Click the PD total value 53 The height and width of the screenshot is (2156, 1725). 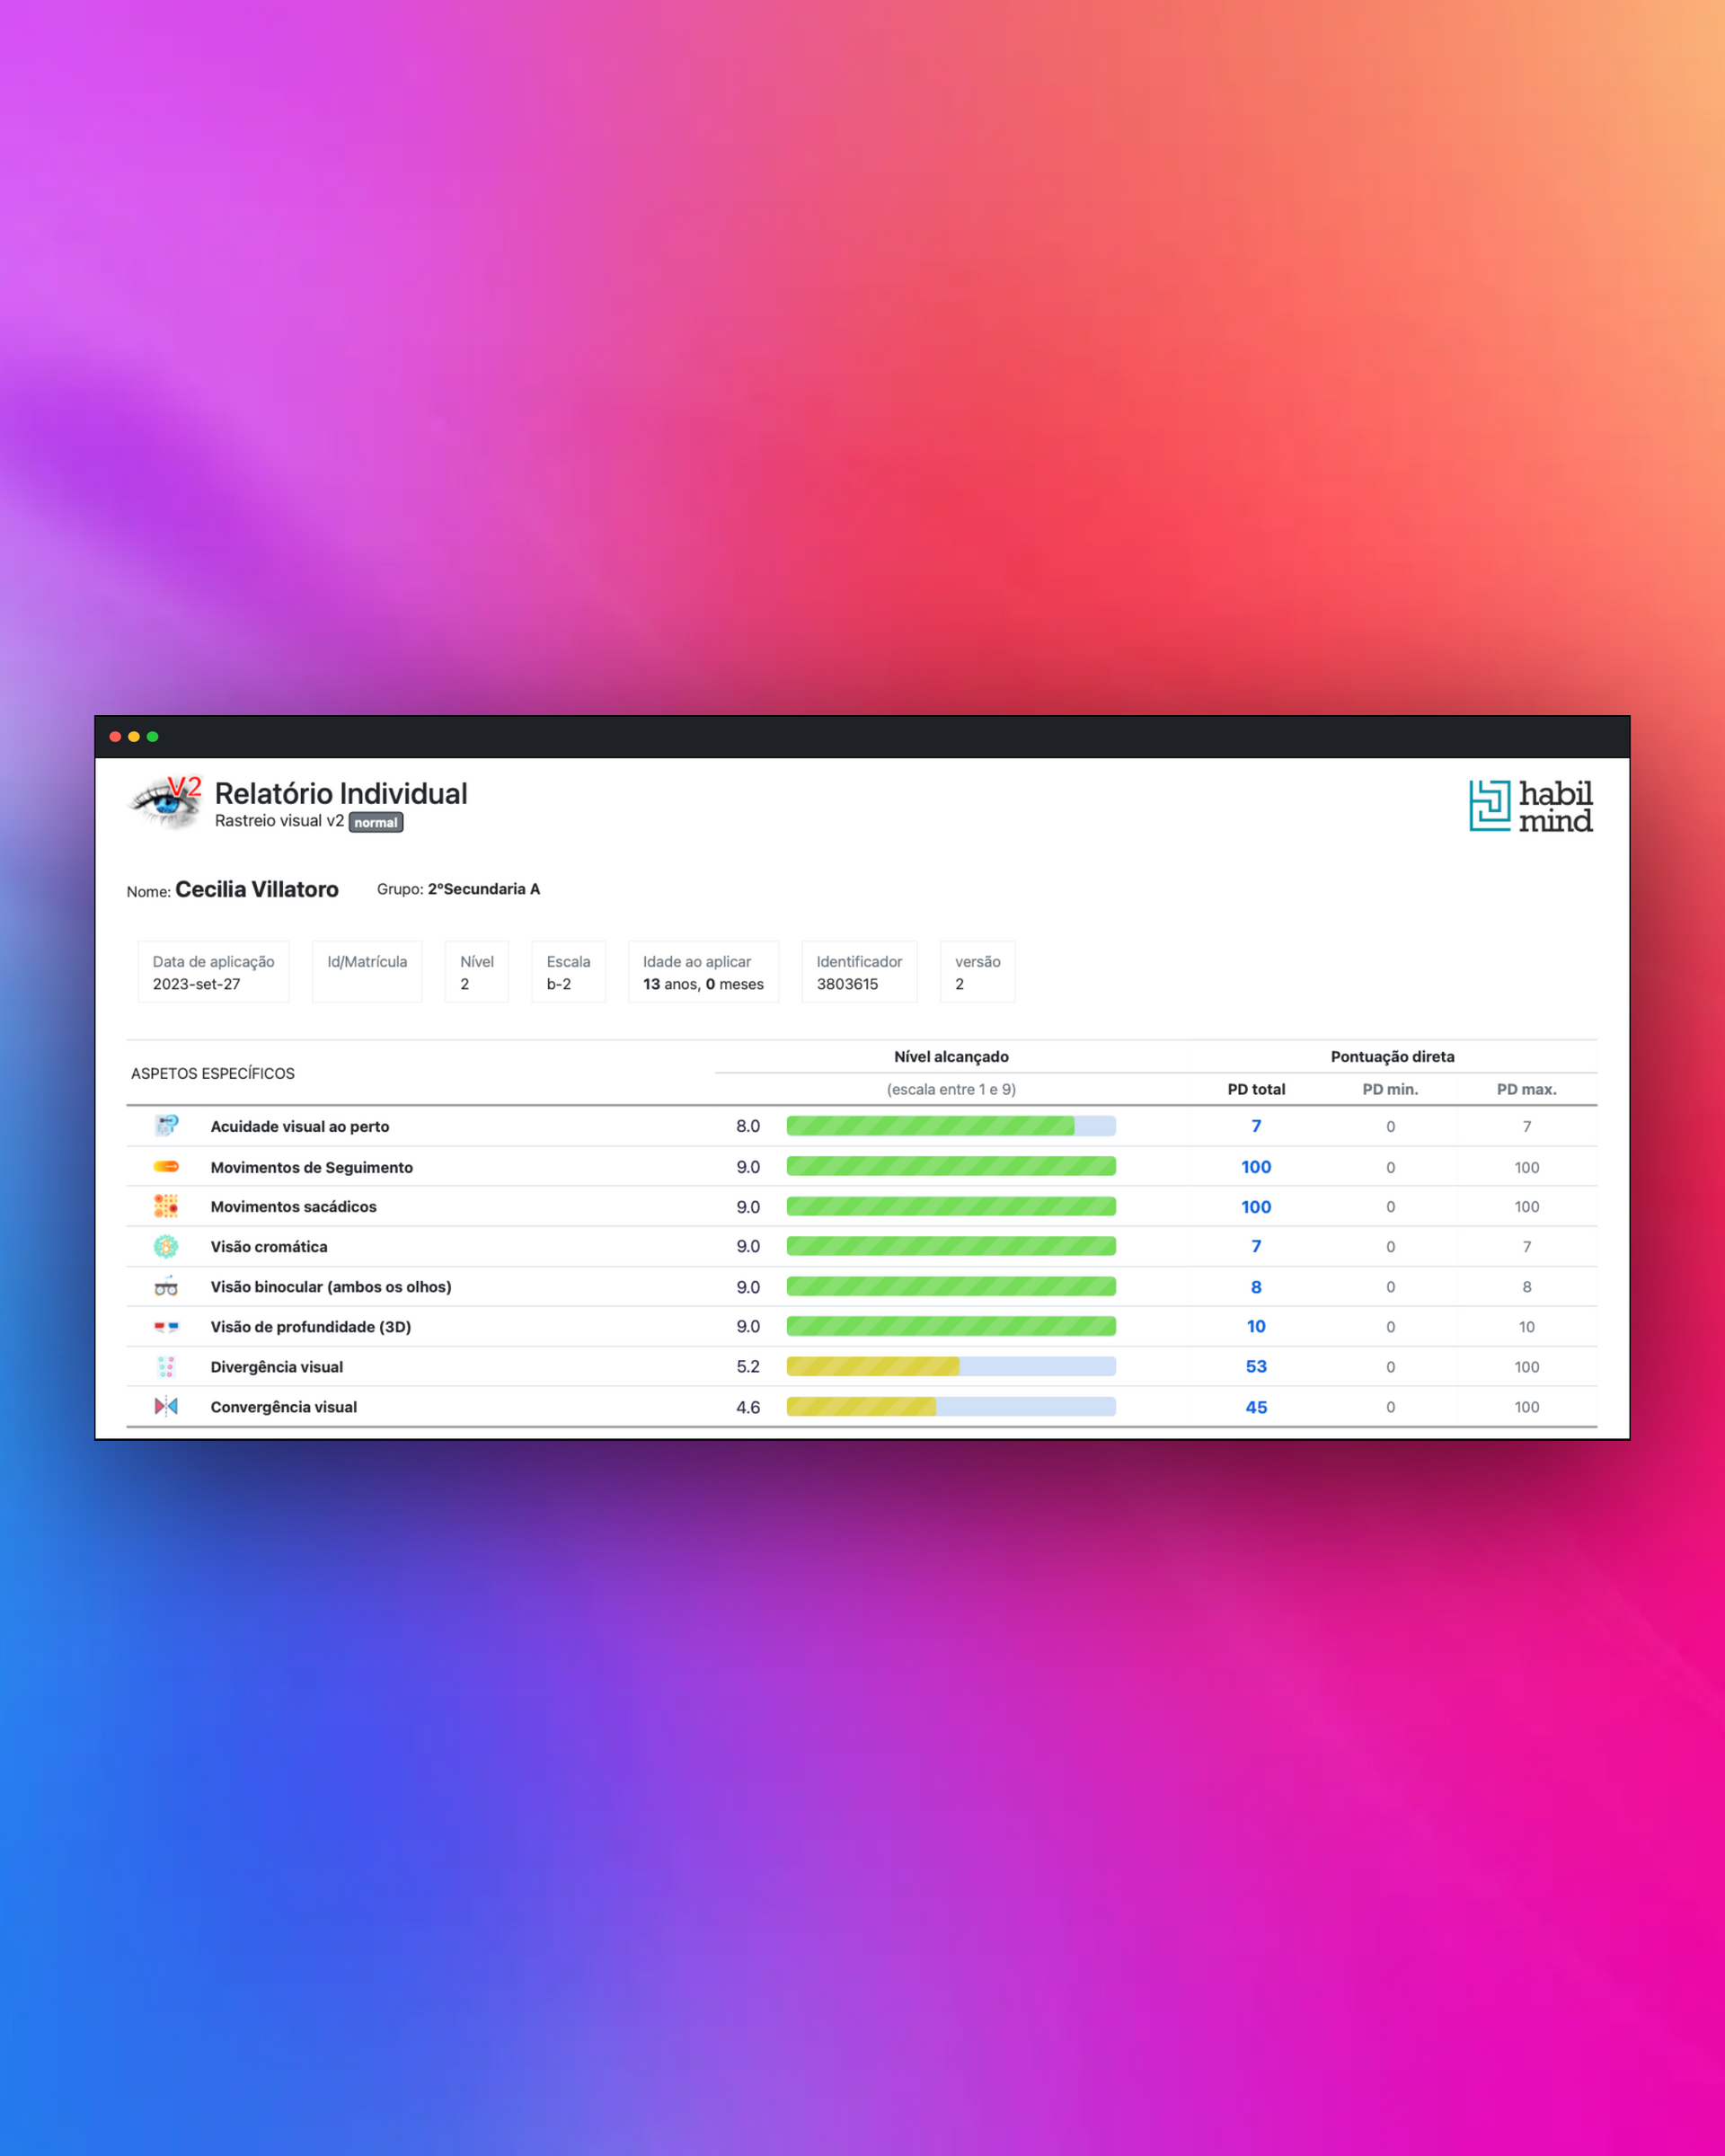(x=1256, y=1366)
